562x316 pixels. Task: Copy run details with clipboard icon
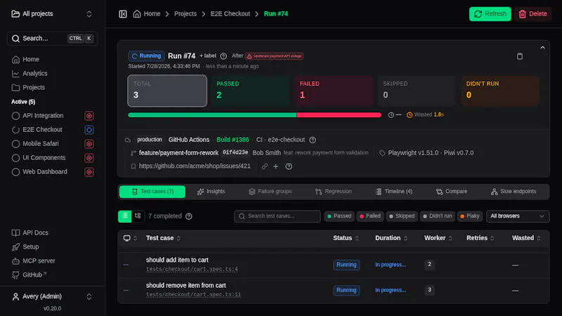pos(520,56)
